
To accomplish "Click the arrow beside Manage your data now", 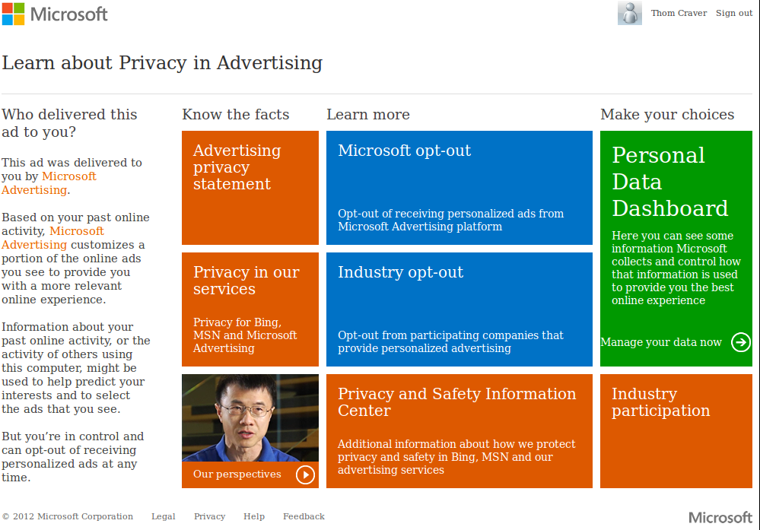I will coord(740,342).
